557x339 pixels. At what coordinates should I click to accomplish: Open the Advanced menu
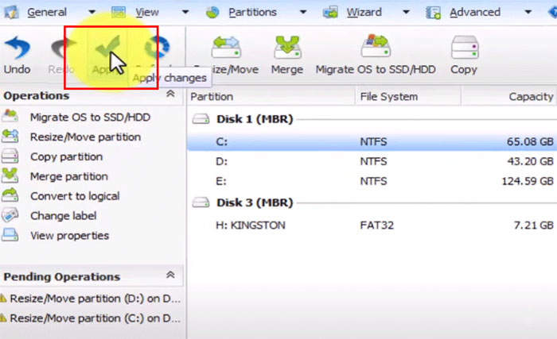(475, 13)
